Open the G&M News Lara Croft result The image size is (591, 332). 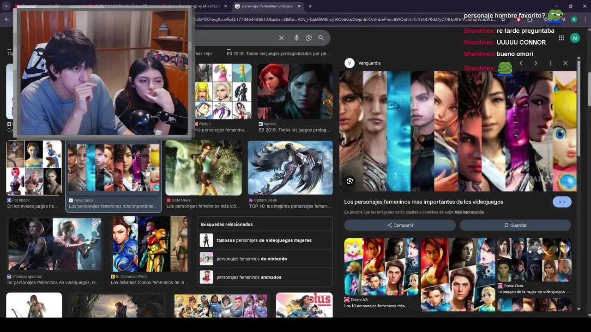coord(204,168)
